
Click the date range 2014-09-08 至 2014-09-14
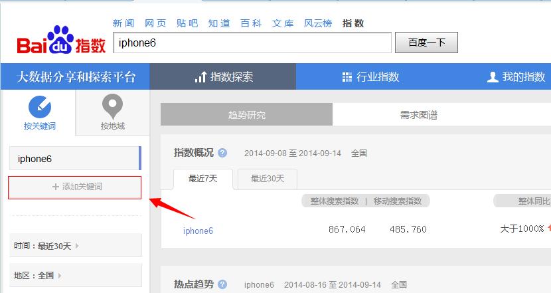(x=293, y=153)
